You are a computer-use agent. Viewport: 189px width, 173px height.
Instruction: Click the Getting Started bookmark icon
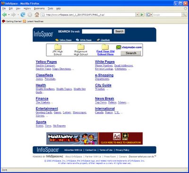click(x=4, y=21)
